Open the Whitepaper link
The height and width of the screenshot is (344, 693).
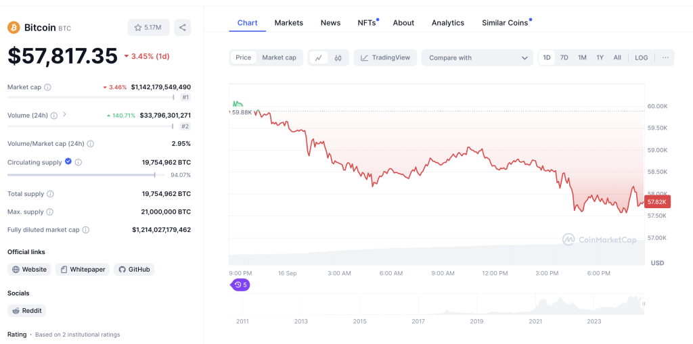(83, 270)
